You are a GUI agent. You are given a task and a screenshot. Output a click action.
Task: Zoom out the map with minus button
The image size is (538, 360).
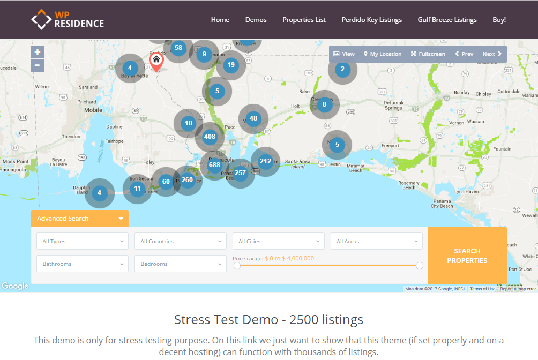37,65
